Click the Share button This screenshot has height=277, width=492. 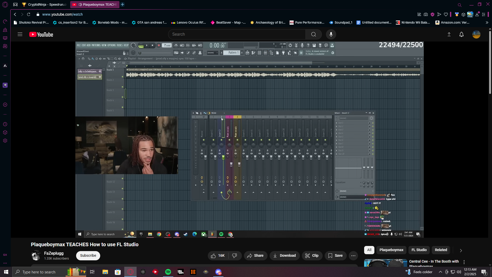[255, 255]
